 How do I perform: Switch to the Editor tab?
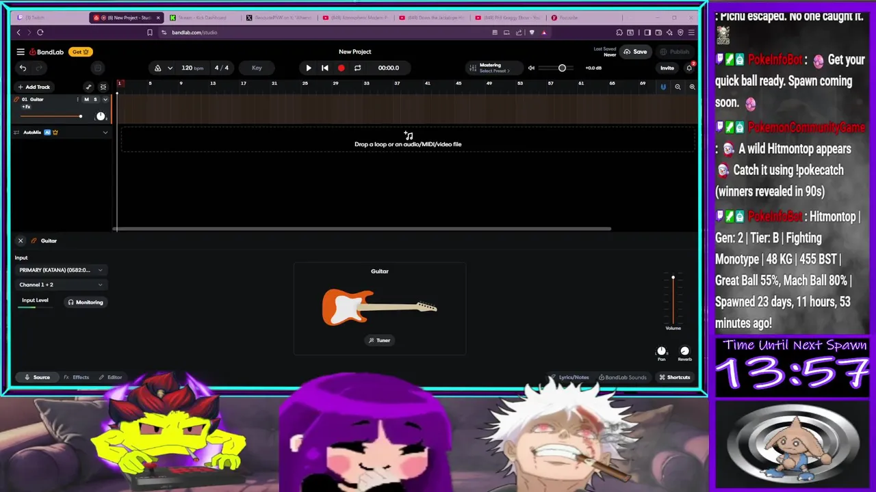tap(110, 377)
